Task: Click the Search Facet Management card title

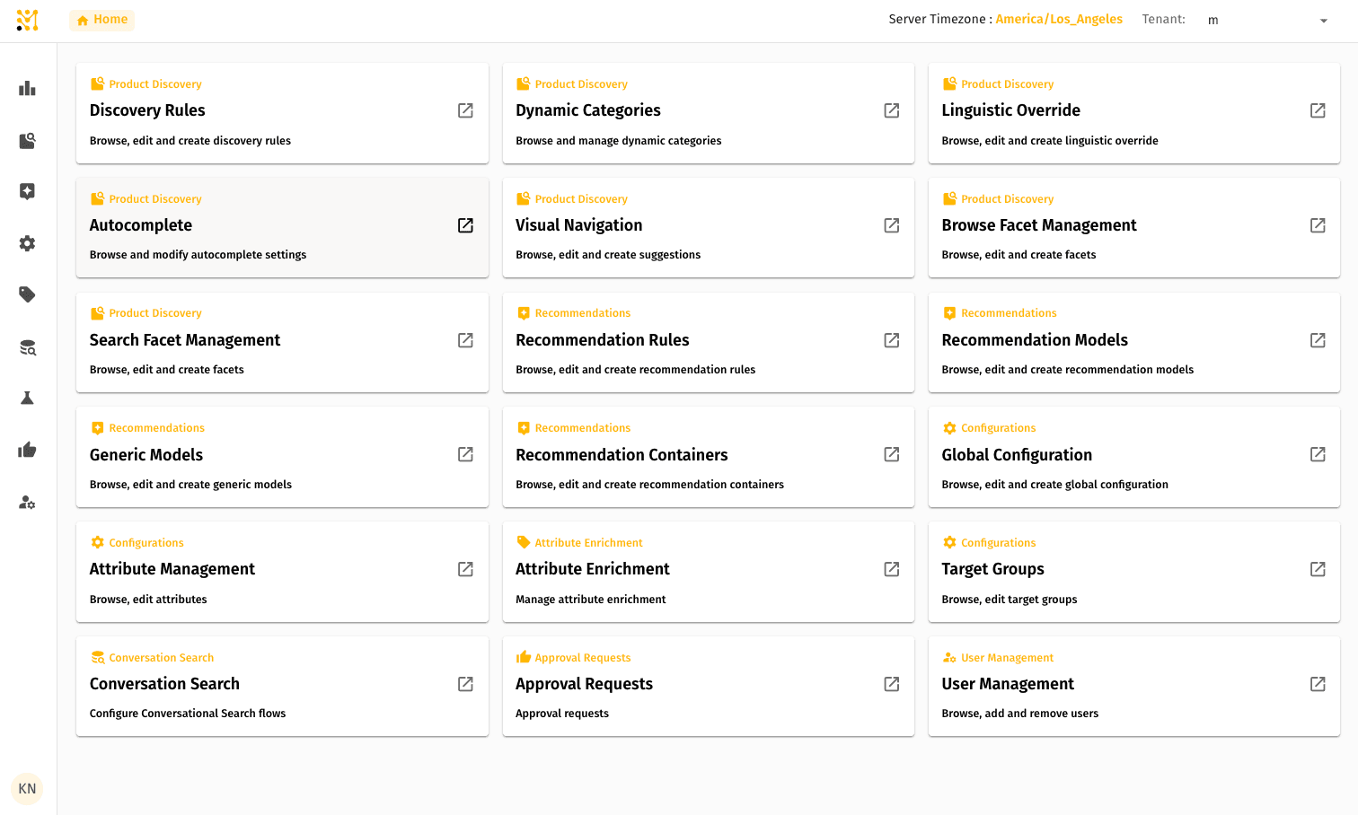Action: pyautogui.click(x=185, y=340)
